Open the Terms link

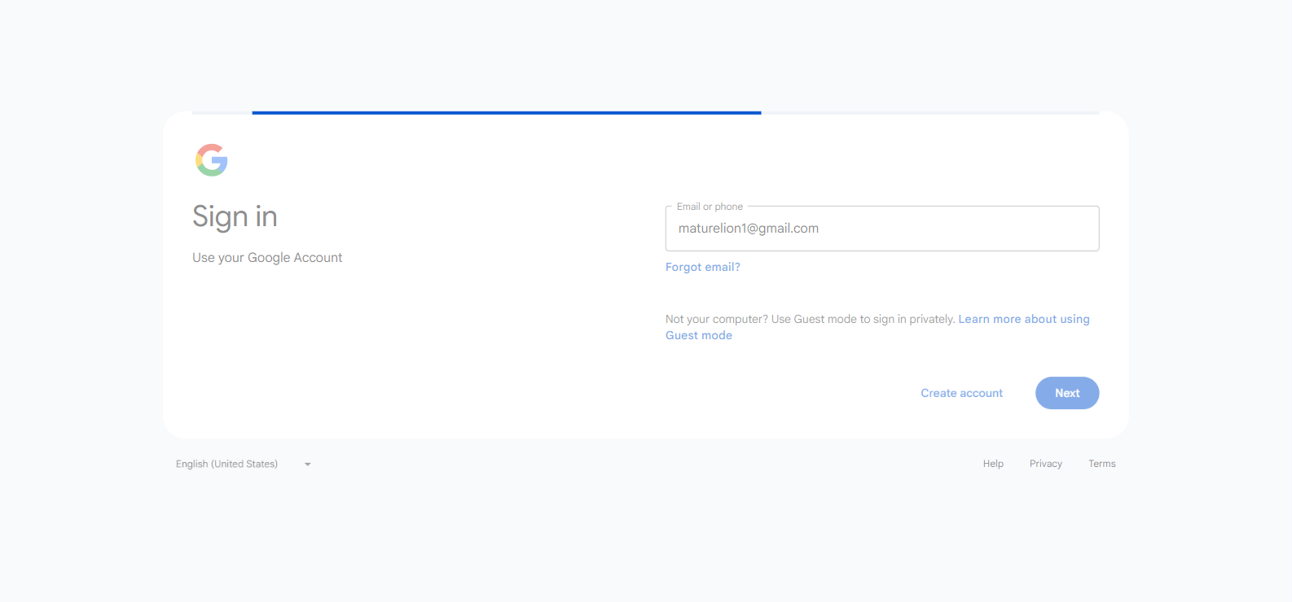pyautogui.click(x=1102, y=464)
